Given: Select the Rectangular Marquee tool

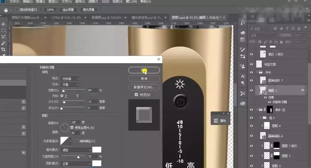Looking at the screenshot, I should click(x=3, y=30).
